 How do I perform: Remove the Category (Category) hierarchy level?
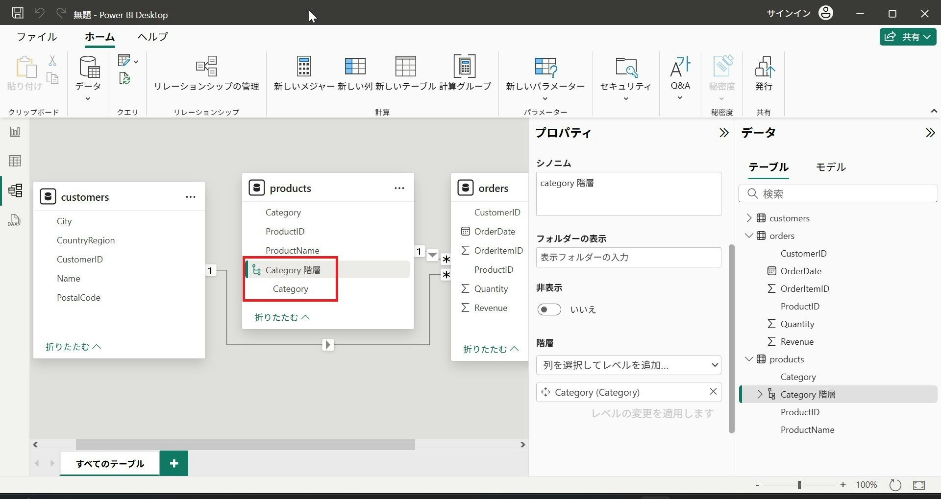[713, 391]
